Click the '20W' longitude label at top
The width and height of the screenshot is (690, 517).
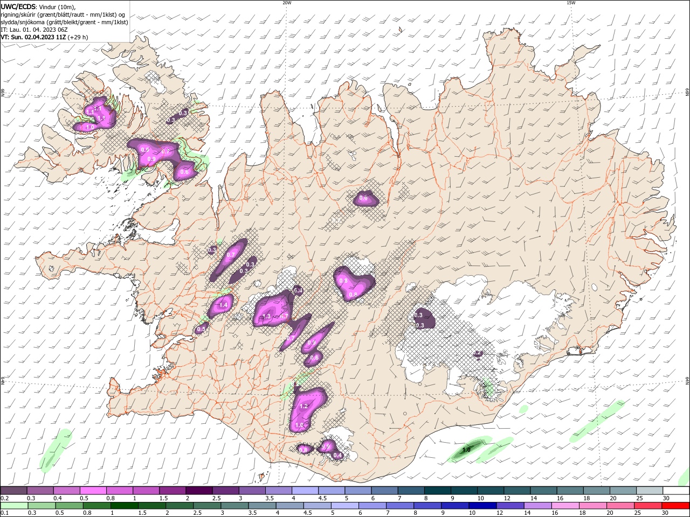[x=287, y=3]
